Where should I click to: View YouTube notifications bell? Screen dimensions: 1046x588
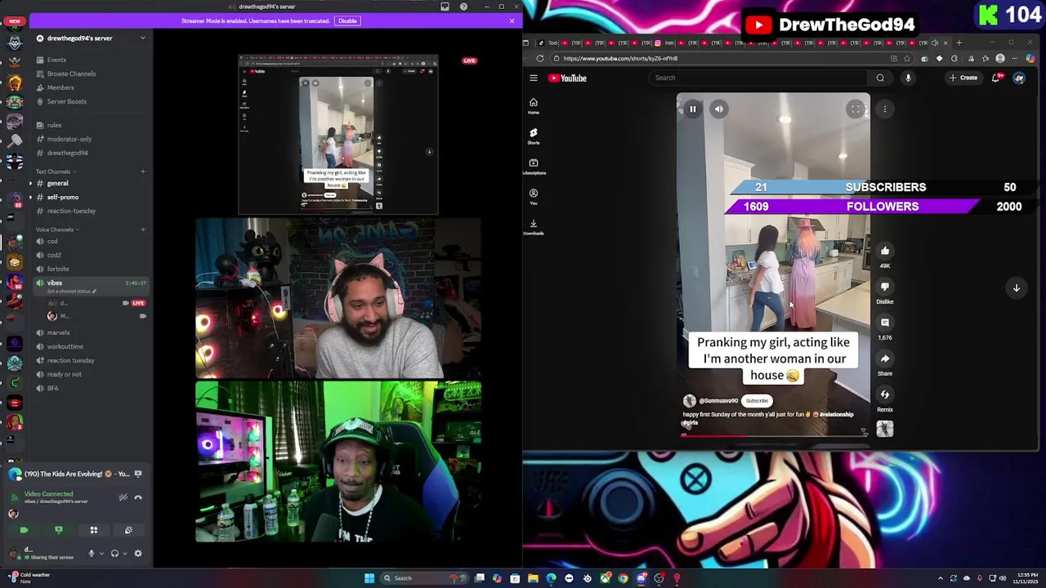(x=996, y=78)
